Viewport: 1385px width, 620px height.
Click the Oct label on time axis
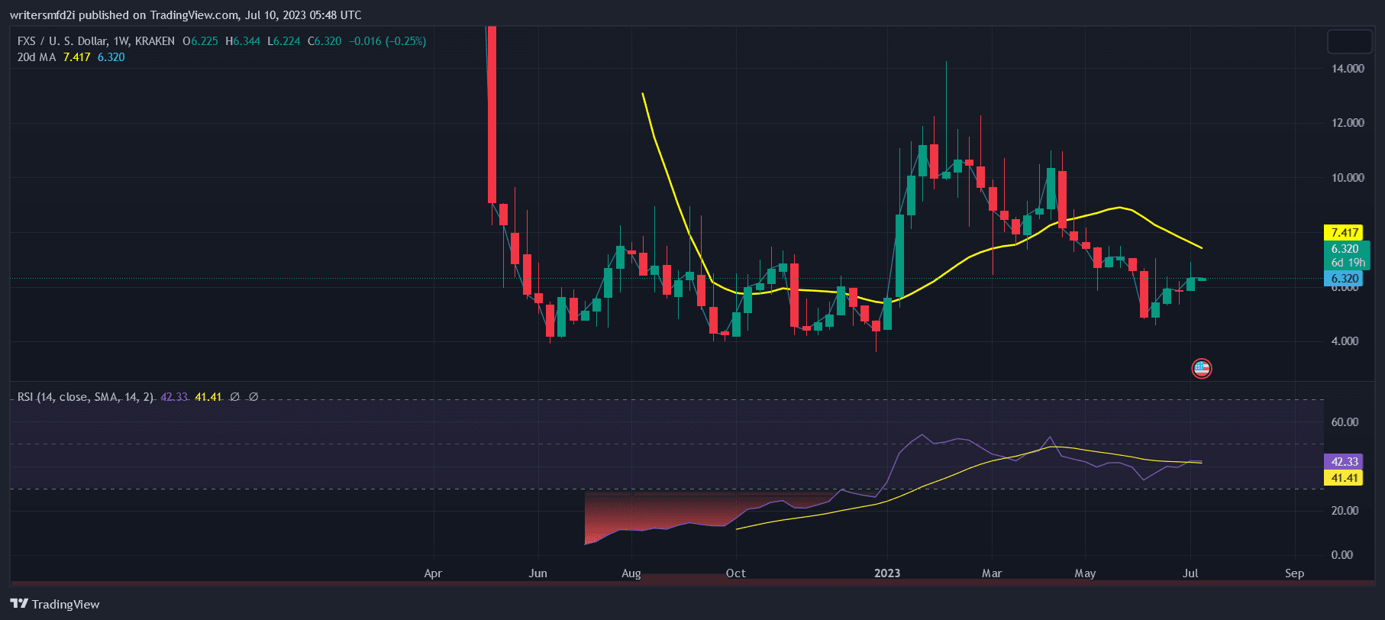(736, 573)
